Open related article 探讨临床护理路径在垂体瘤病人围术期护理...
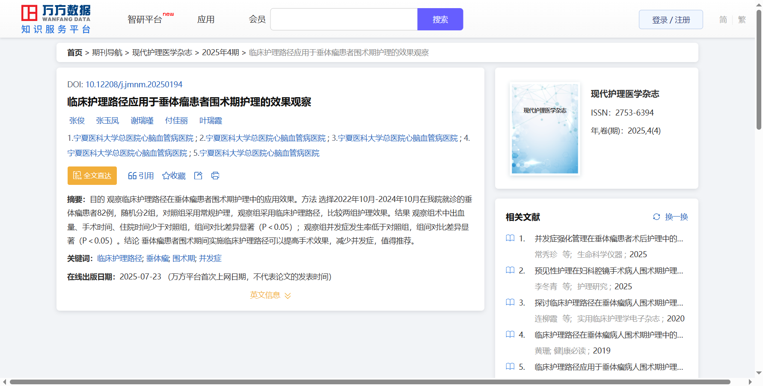Screen dimensions: 763x386 pos(609,303)
